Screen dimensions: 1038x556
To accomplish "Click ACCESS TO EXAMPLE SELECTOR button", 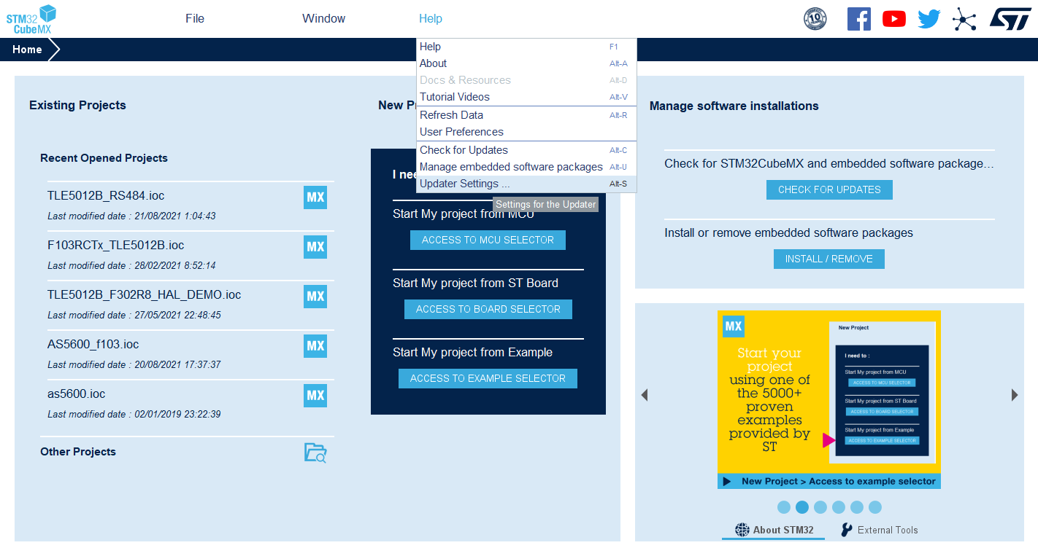I will [488, 378].
